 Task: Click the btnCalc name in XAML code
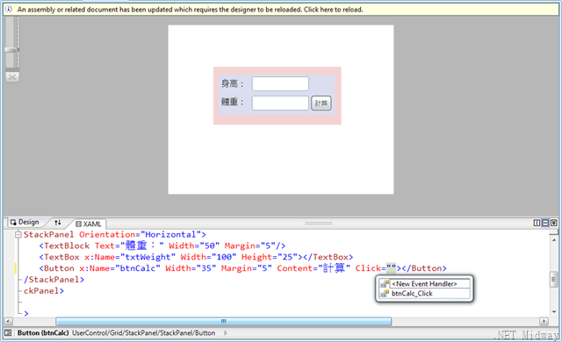[x=138, y=268]
